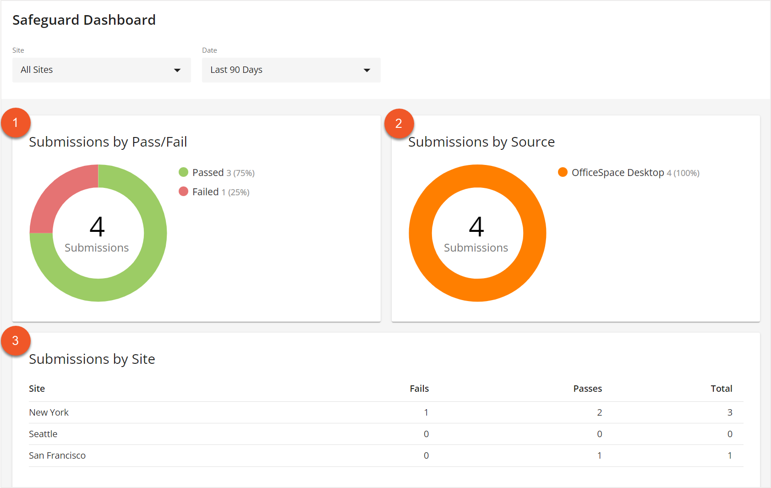Screen dimensions: 771x488
Task: Open the Last 90 Days date dropdown
Action: [291, 70]
